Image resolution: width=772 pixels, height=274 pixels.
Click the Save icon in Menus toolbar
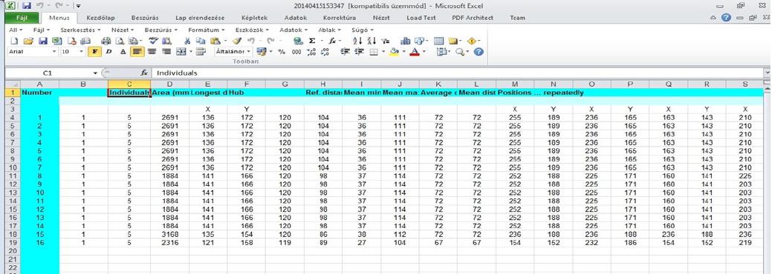(x=43, y=41)
